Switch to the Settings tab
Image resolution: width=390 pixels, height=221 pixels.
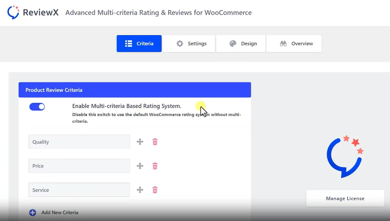click(x=189, y=44)
